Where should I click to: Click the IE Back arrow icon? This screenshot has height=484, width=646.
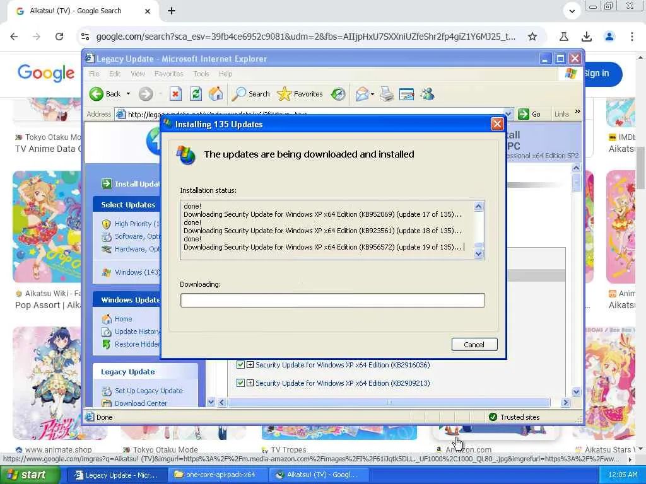tap(97, 95)
